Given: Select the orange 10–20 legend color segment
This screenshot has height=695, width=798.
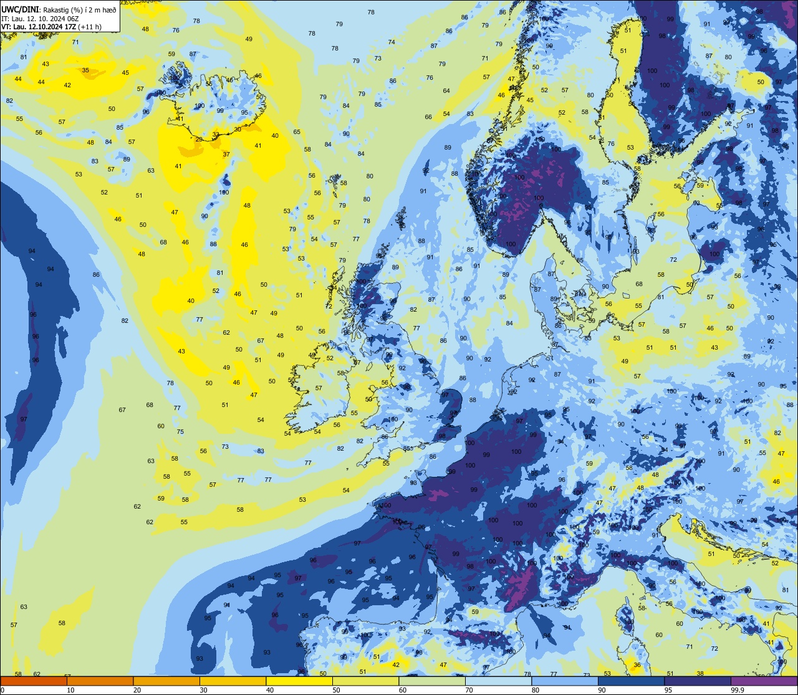Looking at the screenshot, I should click(100, 681).
